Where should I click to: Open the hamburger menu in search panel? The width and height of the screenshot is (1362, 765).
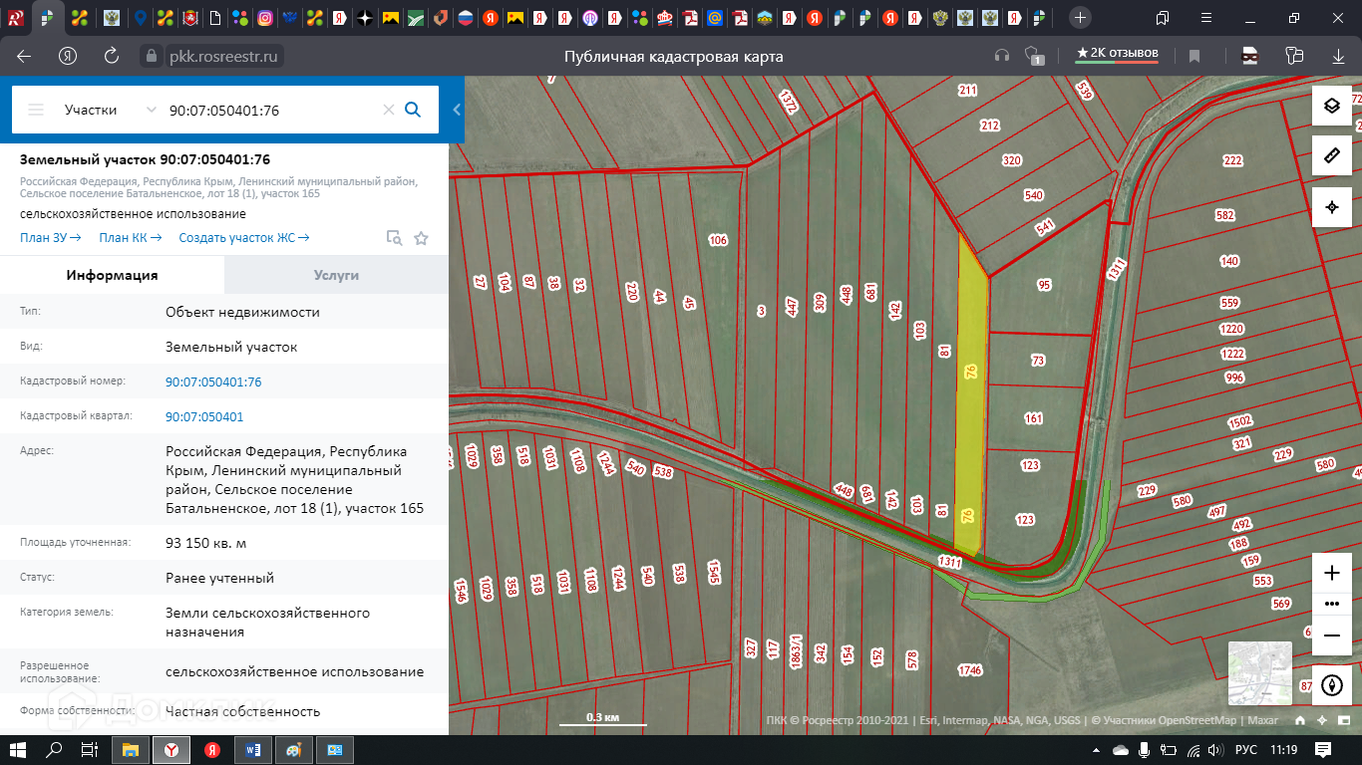pyautogui.click(x=36, y=110)
